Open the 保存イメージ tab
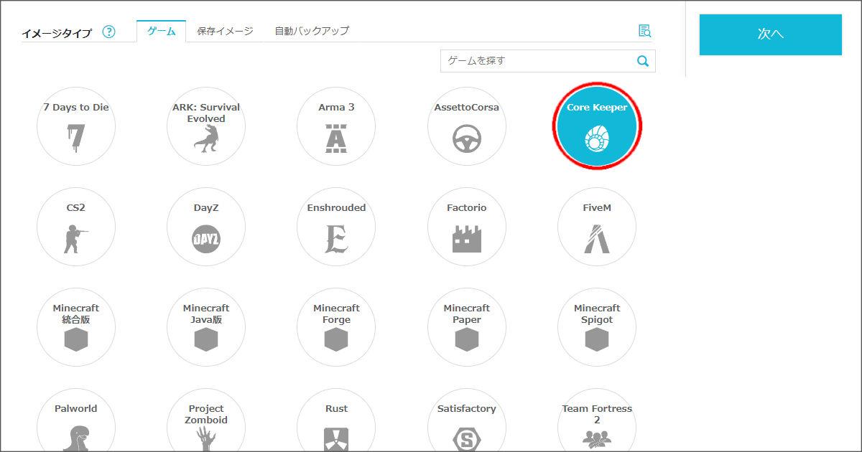862x452 pixels. click(x=225, y=31)
